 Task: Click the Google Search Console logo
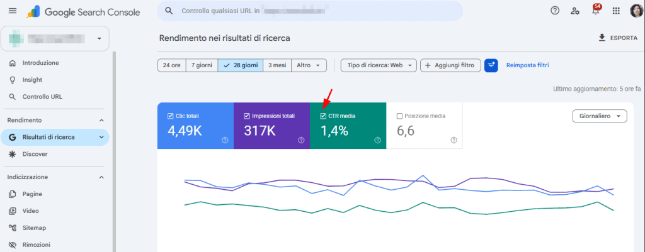click(84, 12)
